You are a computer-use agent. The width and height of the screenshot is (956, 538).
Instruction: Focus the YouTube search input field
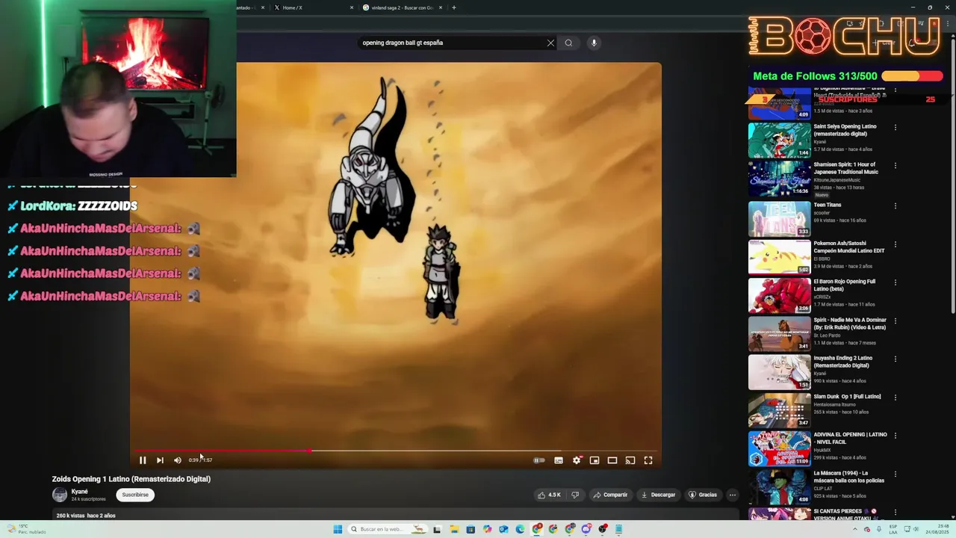[452, 43]
